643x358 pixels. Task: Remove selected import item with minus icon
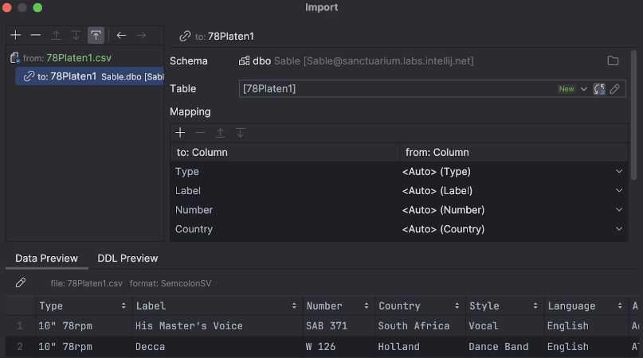(x=36, y=35)
